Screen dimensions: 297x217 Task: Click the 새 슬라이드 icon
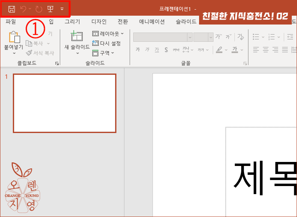pyautogui.click(x=77, y=37)
